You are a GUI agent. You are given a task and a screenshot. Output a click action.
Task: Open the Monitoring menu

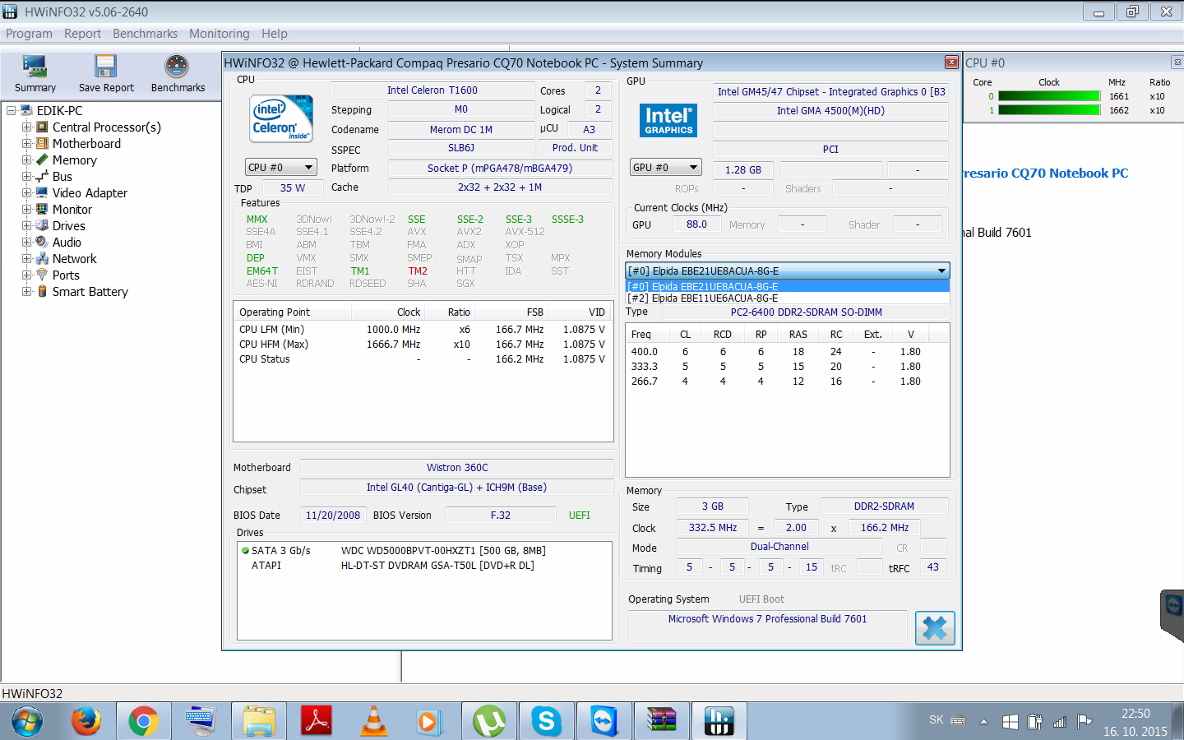tap(220, 34)
